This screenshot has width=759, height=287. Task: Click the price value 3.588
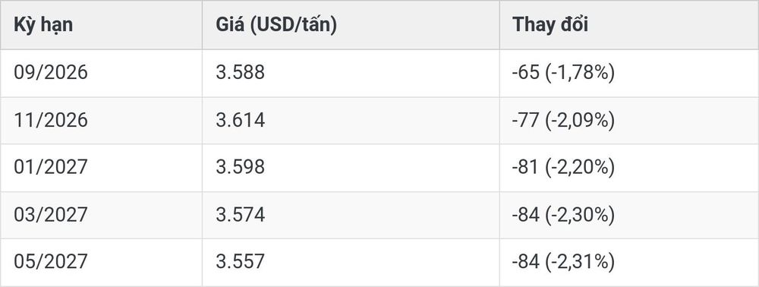(x=241, y=73)
